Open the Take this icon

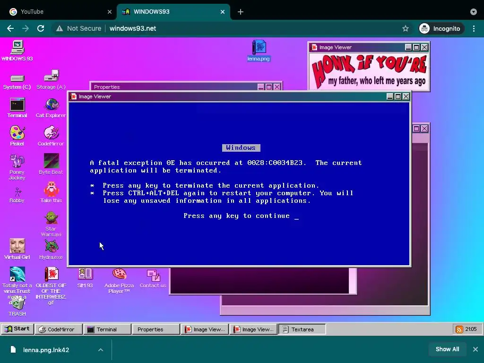click(51, 192)
